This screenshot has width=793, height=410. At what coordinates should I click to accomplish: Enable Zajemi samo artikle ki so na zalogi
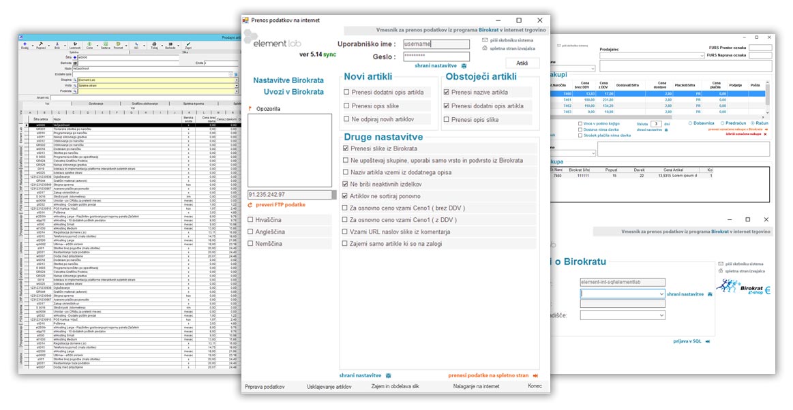point(346,244)
